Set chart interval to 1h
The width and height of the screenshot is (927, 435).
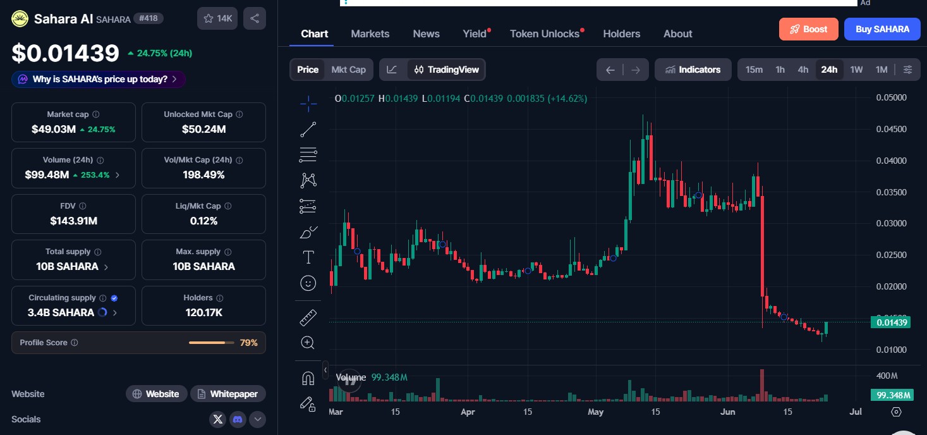pyautogui.click(x=780, y=70)
